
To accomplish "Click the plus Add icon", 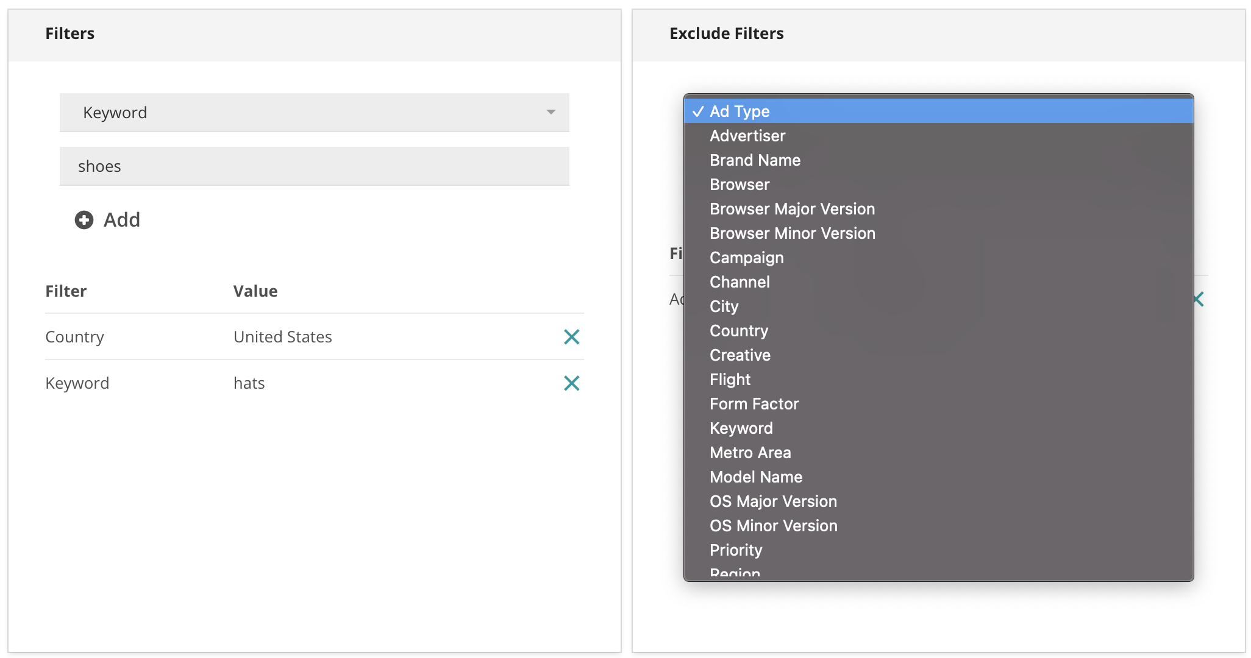I will (84, 220).
